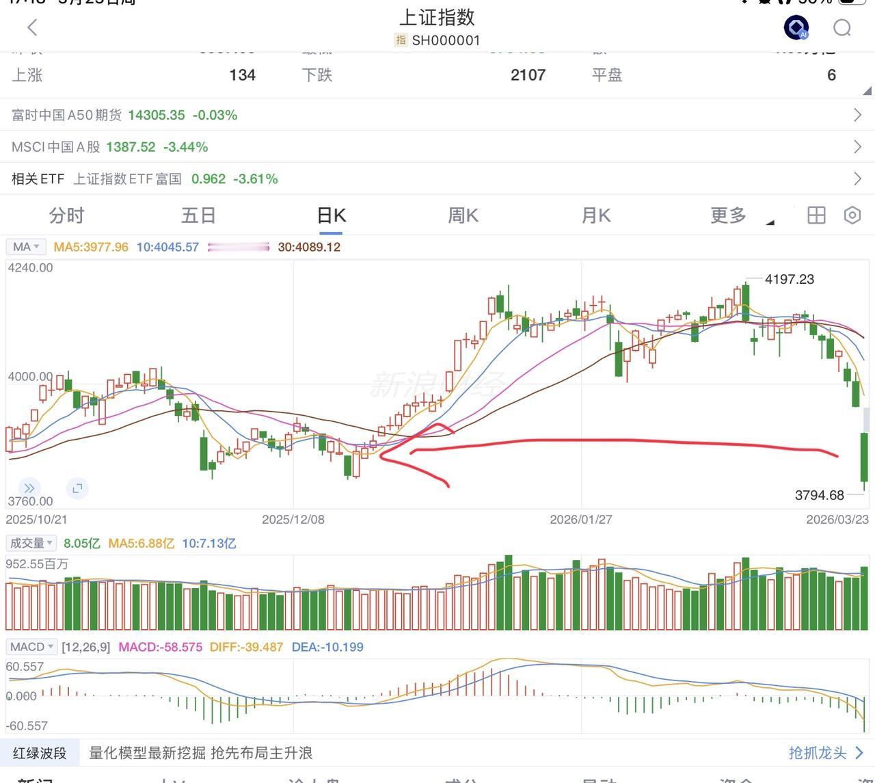The image size is (875, 783).
Task: Open the 红绿波段 label button
Action: click(x=40, y=754)
